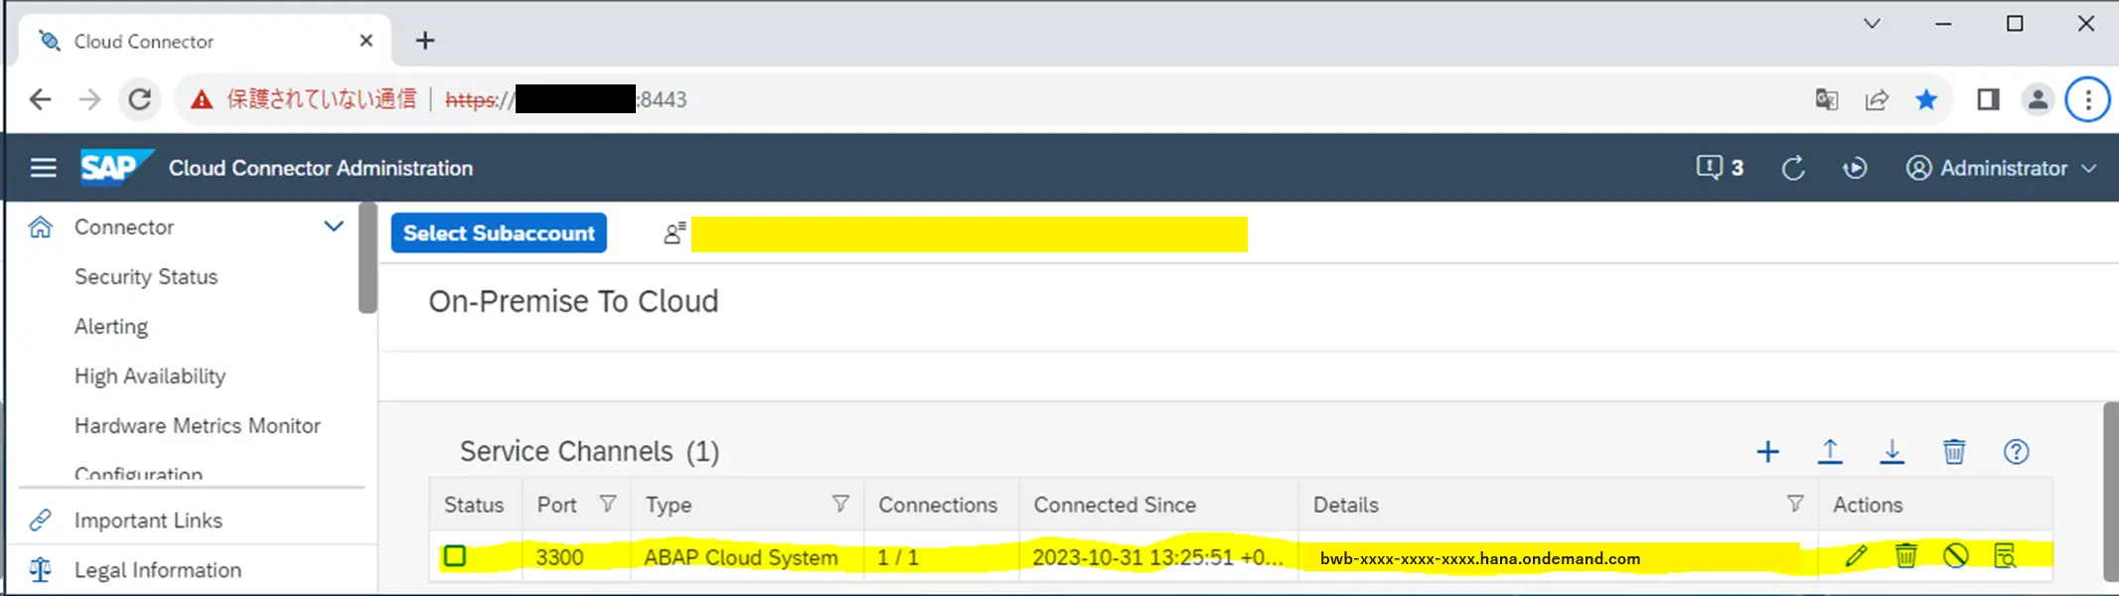The width and height of the screenshot is (2119, 596).
Task: Refresh the Cloud Connector page data
Action: (x=1793, y=168)
